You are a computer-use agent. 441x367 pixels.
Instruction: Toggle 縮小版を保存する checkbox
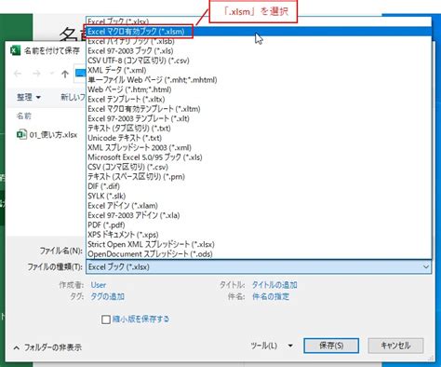point(106,319)
